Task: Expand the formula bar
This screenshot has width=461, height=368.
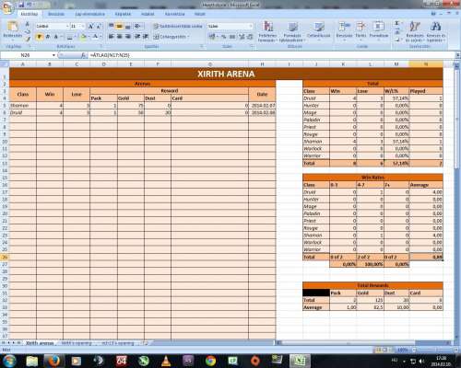Action: (457, 55)
